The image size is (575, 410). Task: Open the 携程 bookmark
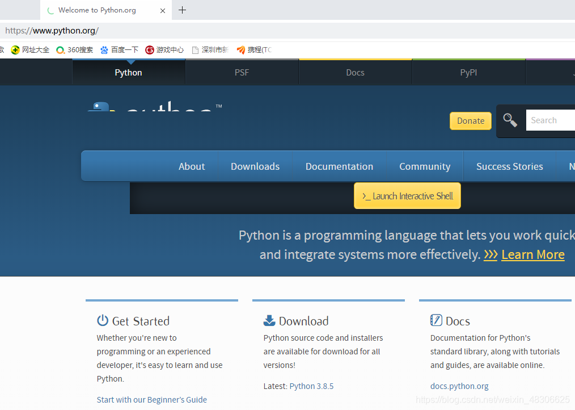(254, 50)
